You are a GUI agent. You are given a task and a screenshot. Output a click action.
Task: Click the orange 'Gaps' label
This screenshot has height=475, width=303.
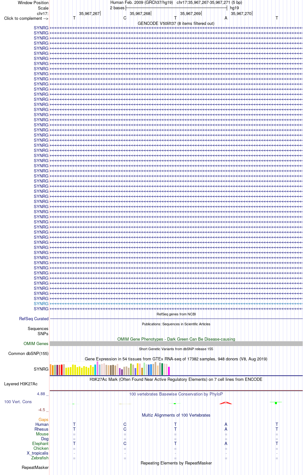click(x=43, y=419)
